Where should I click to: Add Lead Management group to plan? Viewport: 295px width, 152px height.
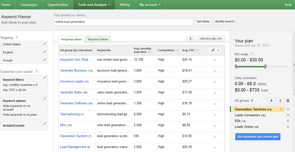(x=215, y=147)
